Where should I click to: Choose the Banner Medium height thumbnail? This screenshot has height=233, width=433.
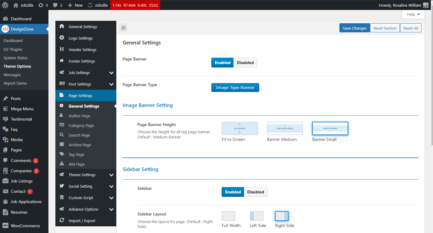[x=285, y=128]
